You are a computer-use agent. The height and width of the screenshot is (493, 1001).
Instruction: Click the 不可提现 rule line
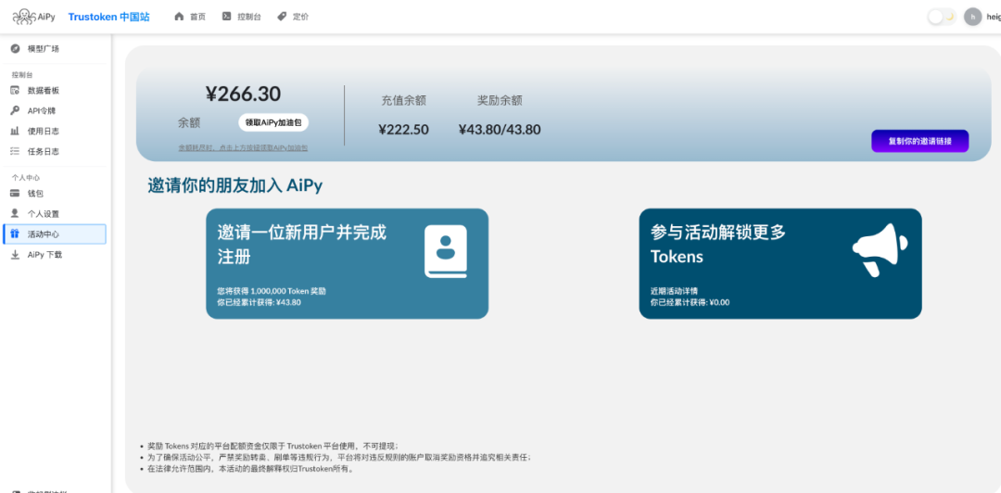click(272, 446)
